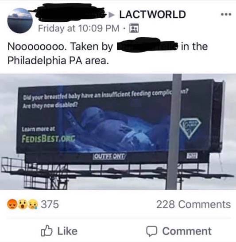The height and width of the screenshot is (242, 236).
Task: Click the angry reaction emoji
Action: pos(12,204)
